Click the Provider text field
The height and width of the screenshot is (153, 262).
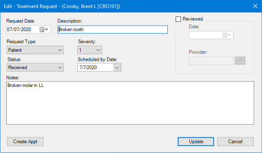tap(211, 61)
